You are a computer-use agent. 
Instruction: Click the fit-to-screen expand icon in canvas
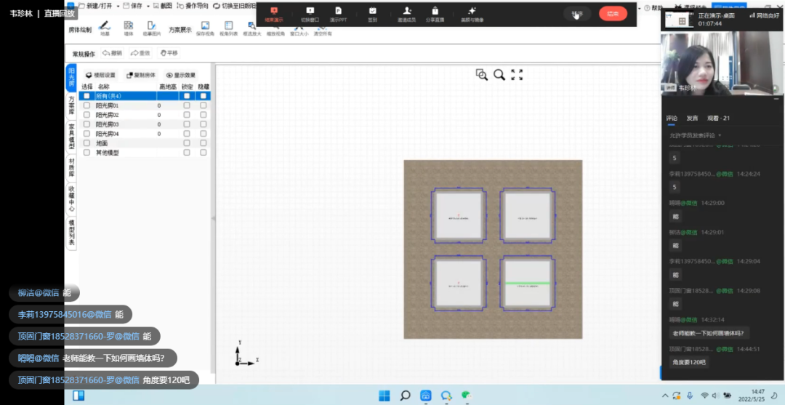[x=517, y=75]
